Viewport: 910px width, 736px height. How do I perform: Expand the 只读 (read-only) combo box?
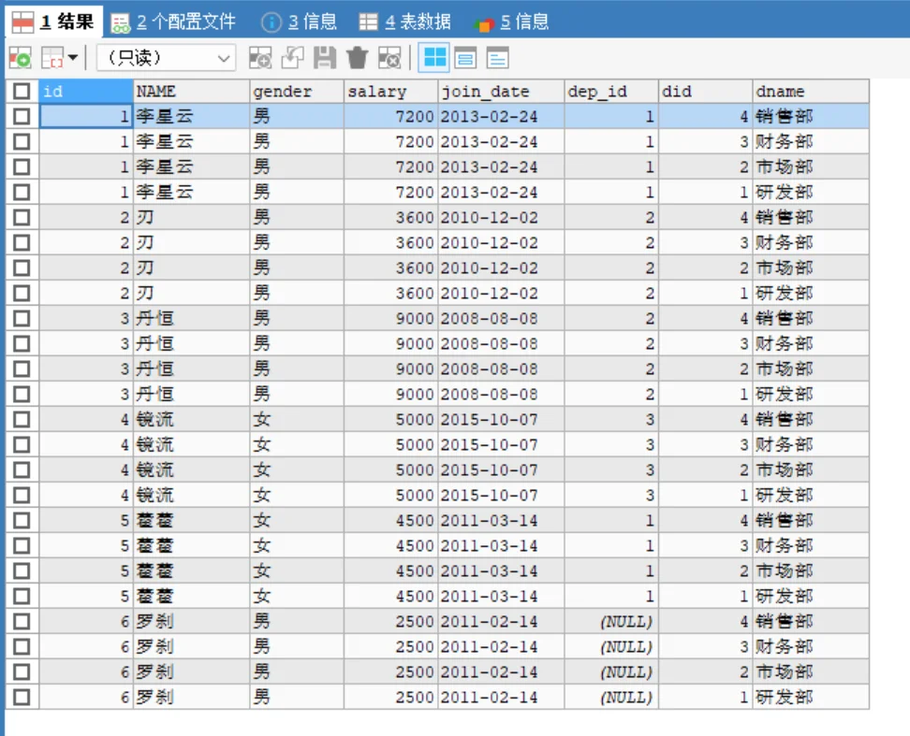(x=224, y=58)
